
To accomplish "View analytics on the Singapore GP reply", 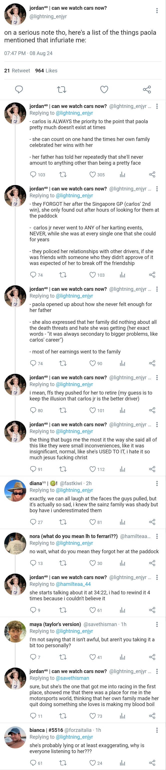I will point(122,275).
